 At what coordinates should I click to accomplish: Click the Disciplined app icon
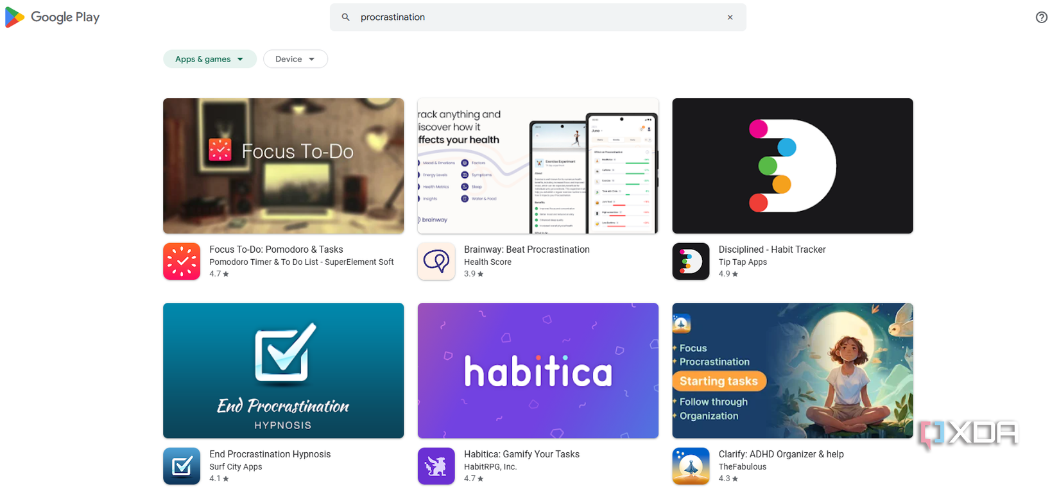(691, 261)
